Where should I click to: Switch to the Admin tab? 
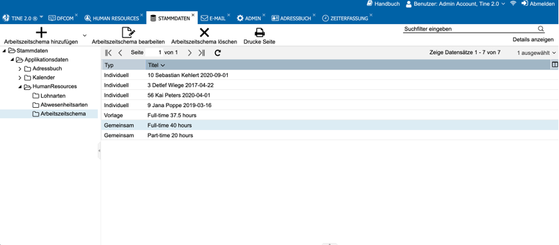point(249,18)
